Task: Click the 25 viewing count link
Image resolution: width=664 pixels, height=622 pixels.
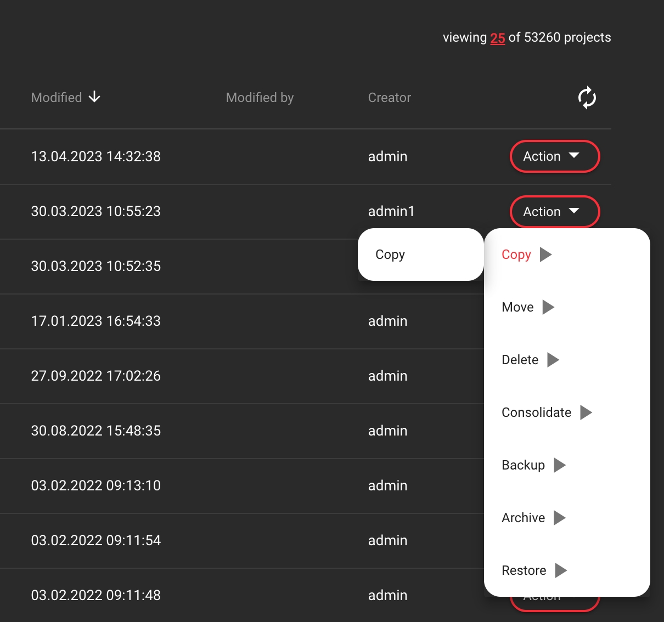Action: pyautogui.click(x=497, y=38)
